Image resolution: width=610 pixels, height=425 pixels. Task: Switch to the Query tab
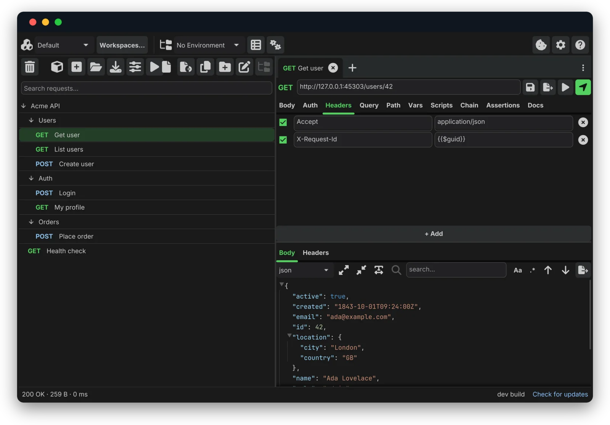[369, 105]
